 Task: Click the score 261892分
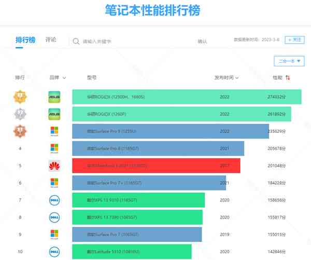coord(276,114)
